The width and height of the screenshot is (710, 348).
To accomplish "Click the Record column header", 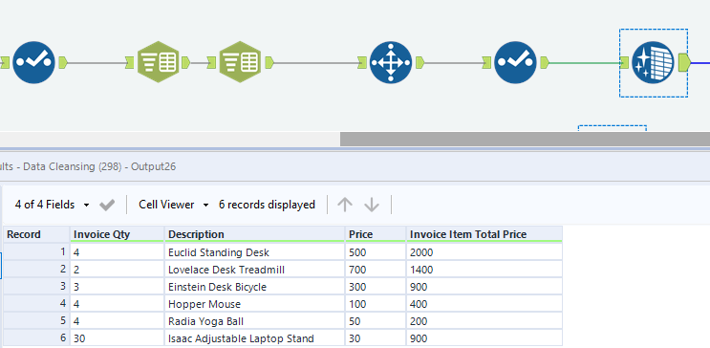I will click(36, 234).
